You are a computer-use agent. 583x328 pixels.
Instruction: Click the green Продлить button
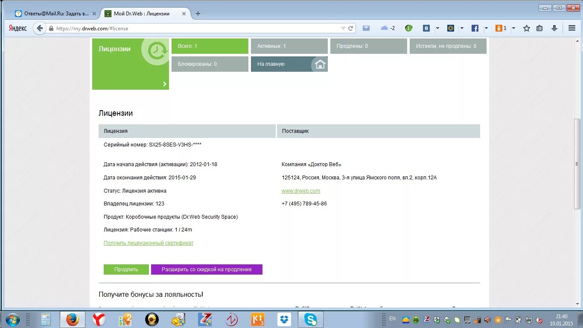[x=126, y=269]
